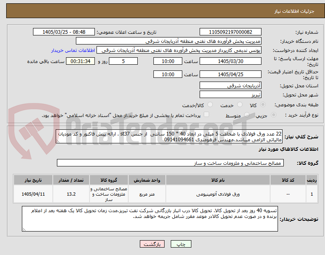Image resolution: width=325 pixels, height=255 pixels.
Task: Select the جزیی purchase type radio
Action: pyautogui.click(x=273, y=115)
